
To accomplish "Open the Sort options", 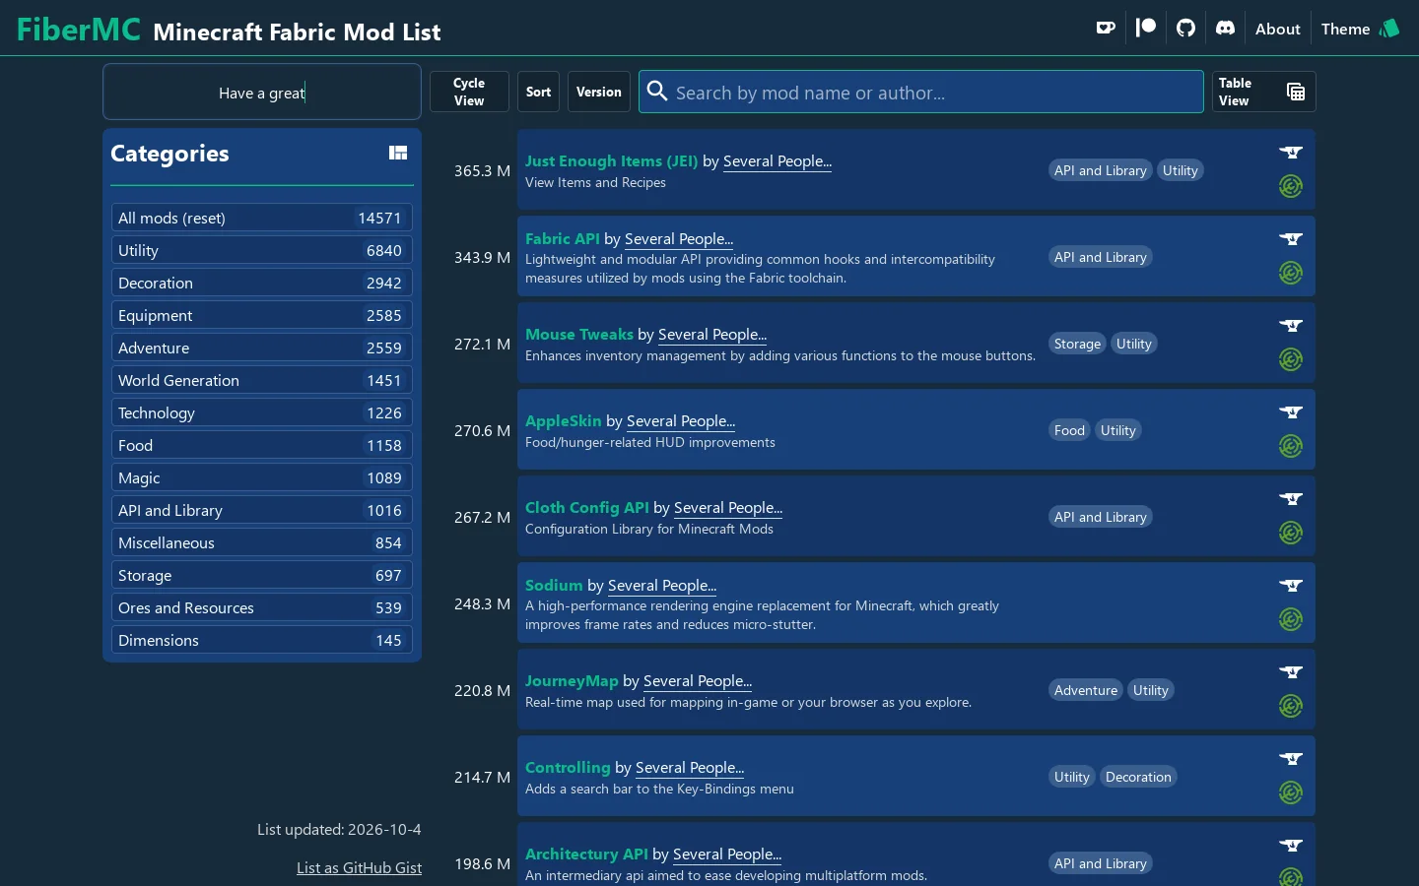I will [x=538, y=92].
